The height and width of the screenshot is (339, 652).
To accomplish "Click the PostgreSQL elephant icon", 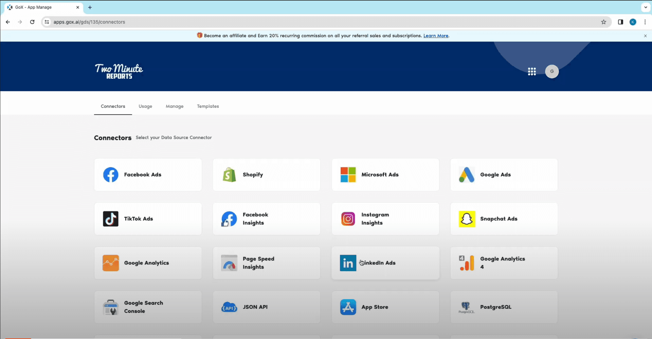I will pyautogui.click(x=466, y=307).
